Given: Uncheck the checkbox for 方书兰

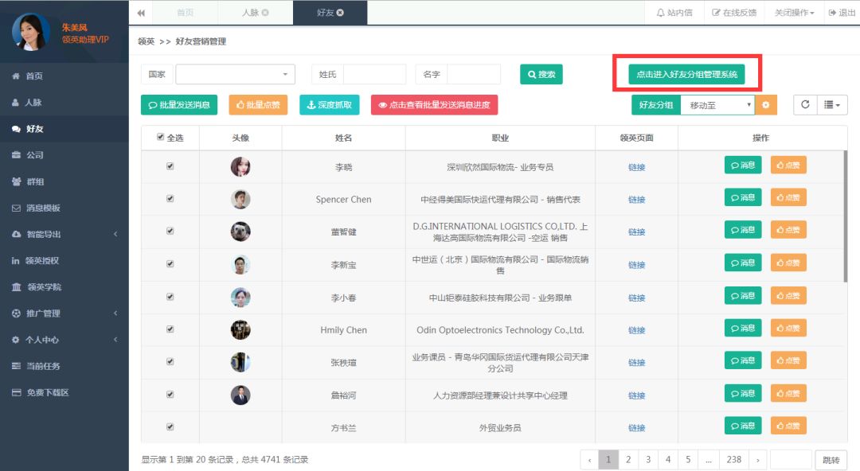Looking at the screenshot, I should [170, 426].
